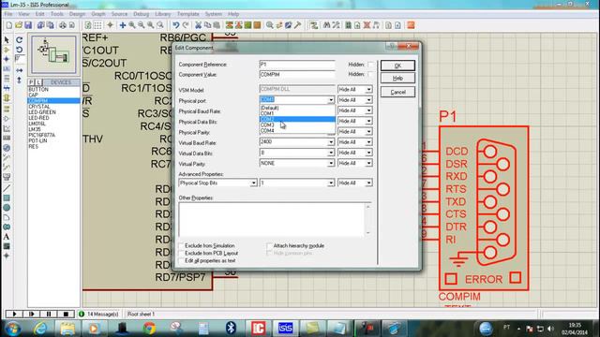600x337 pixels.
Task: Click the Undo toolbar icon
Action: pos(175,25)
